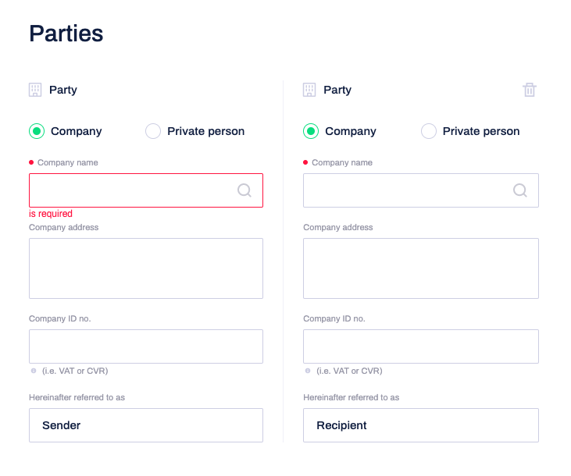This screenshot has width=571, height=476.
Task: Click search icon in first Company name field
Action: click(x=244, y=190)
